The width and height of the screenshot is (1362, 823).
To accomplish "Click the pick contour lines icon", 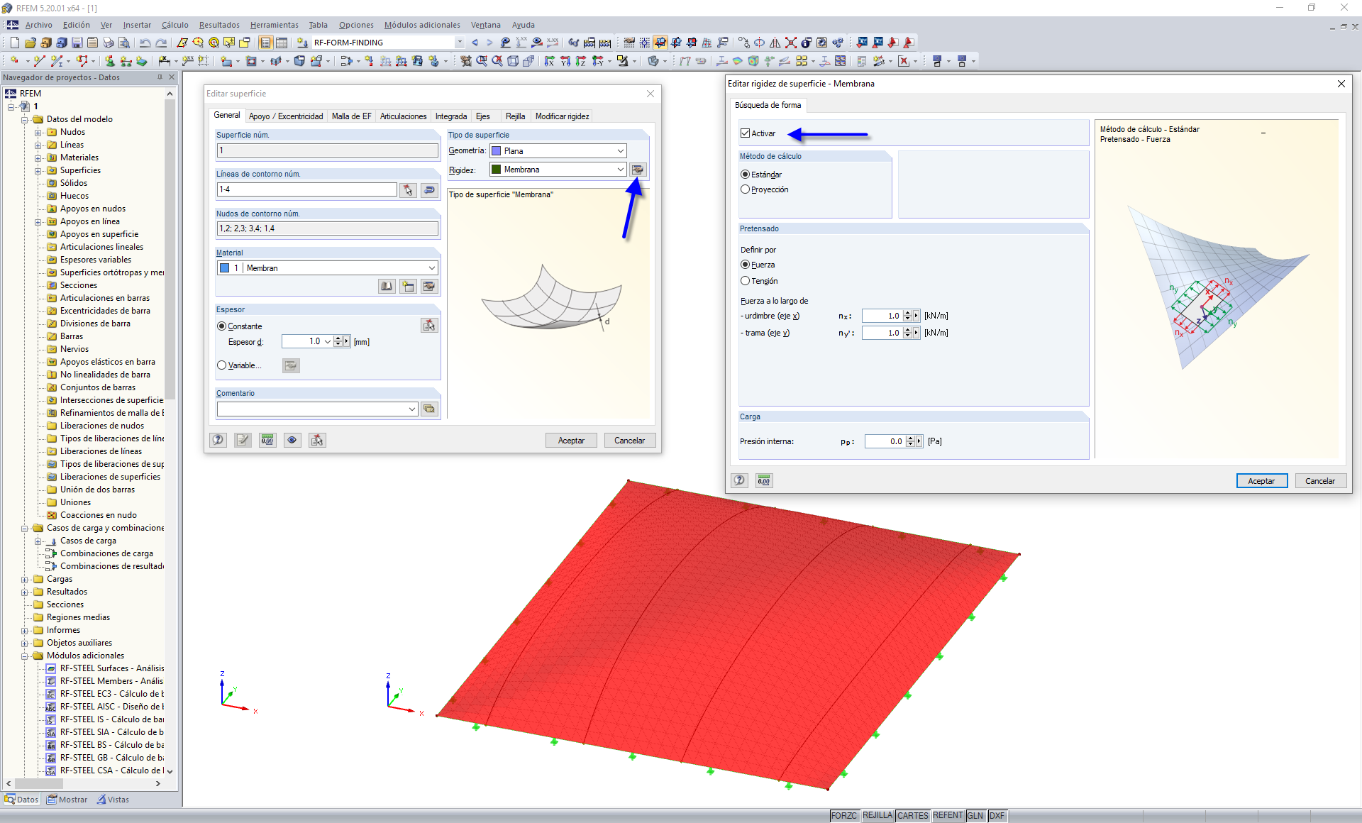I will coord(408,189).
